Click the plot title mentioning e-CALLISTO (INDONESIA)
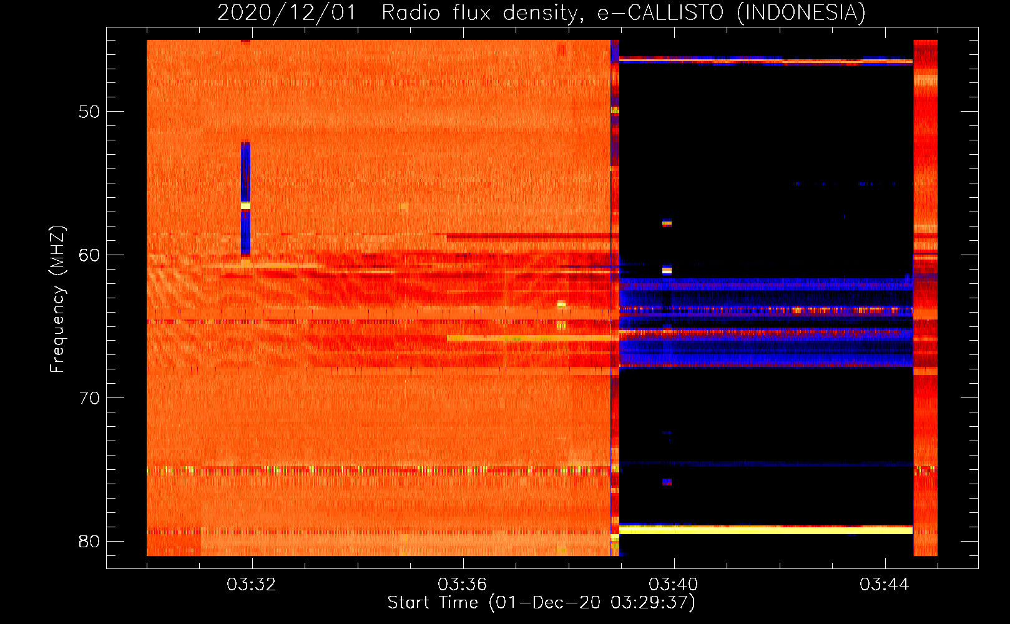This screenshot has height=624, width=1010. pyautogui.click(x=541, y=12)
